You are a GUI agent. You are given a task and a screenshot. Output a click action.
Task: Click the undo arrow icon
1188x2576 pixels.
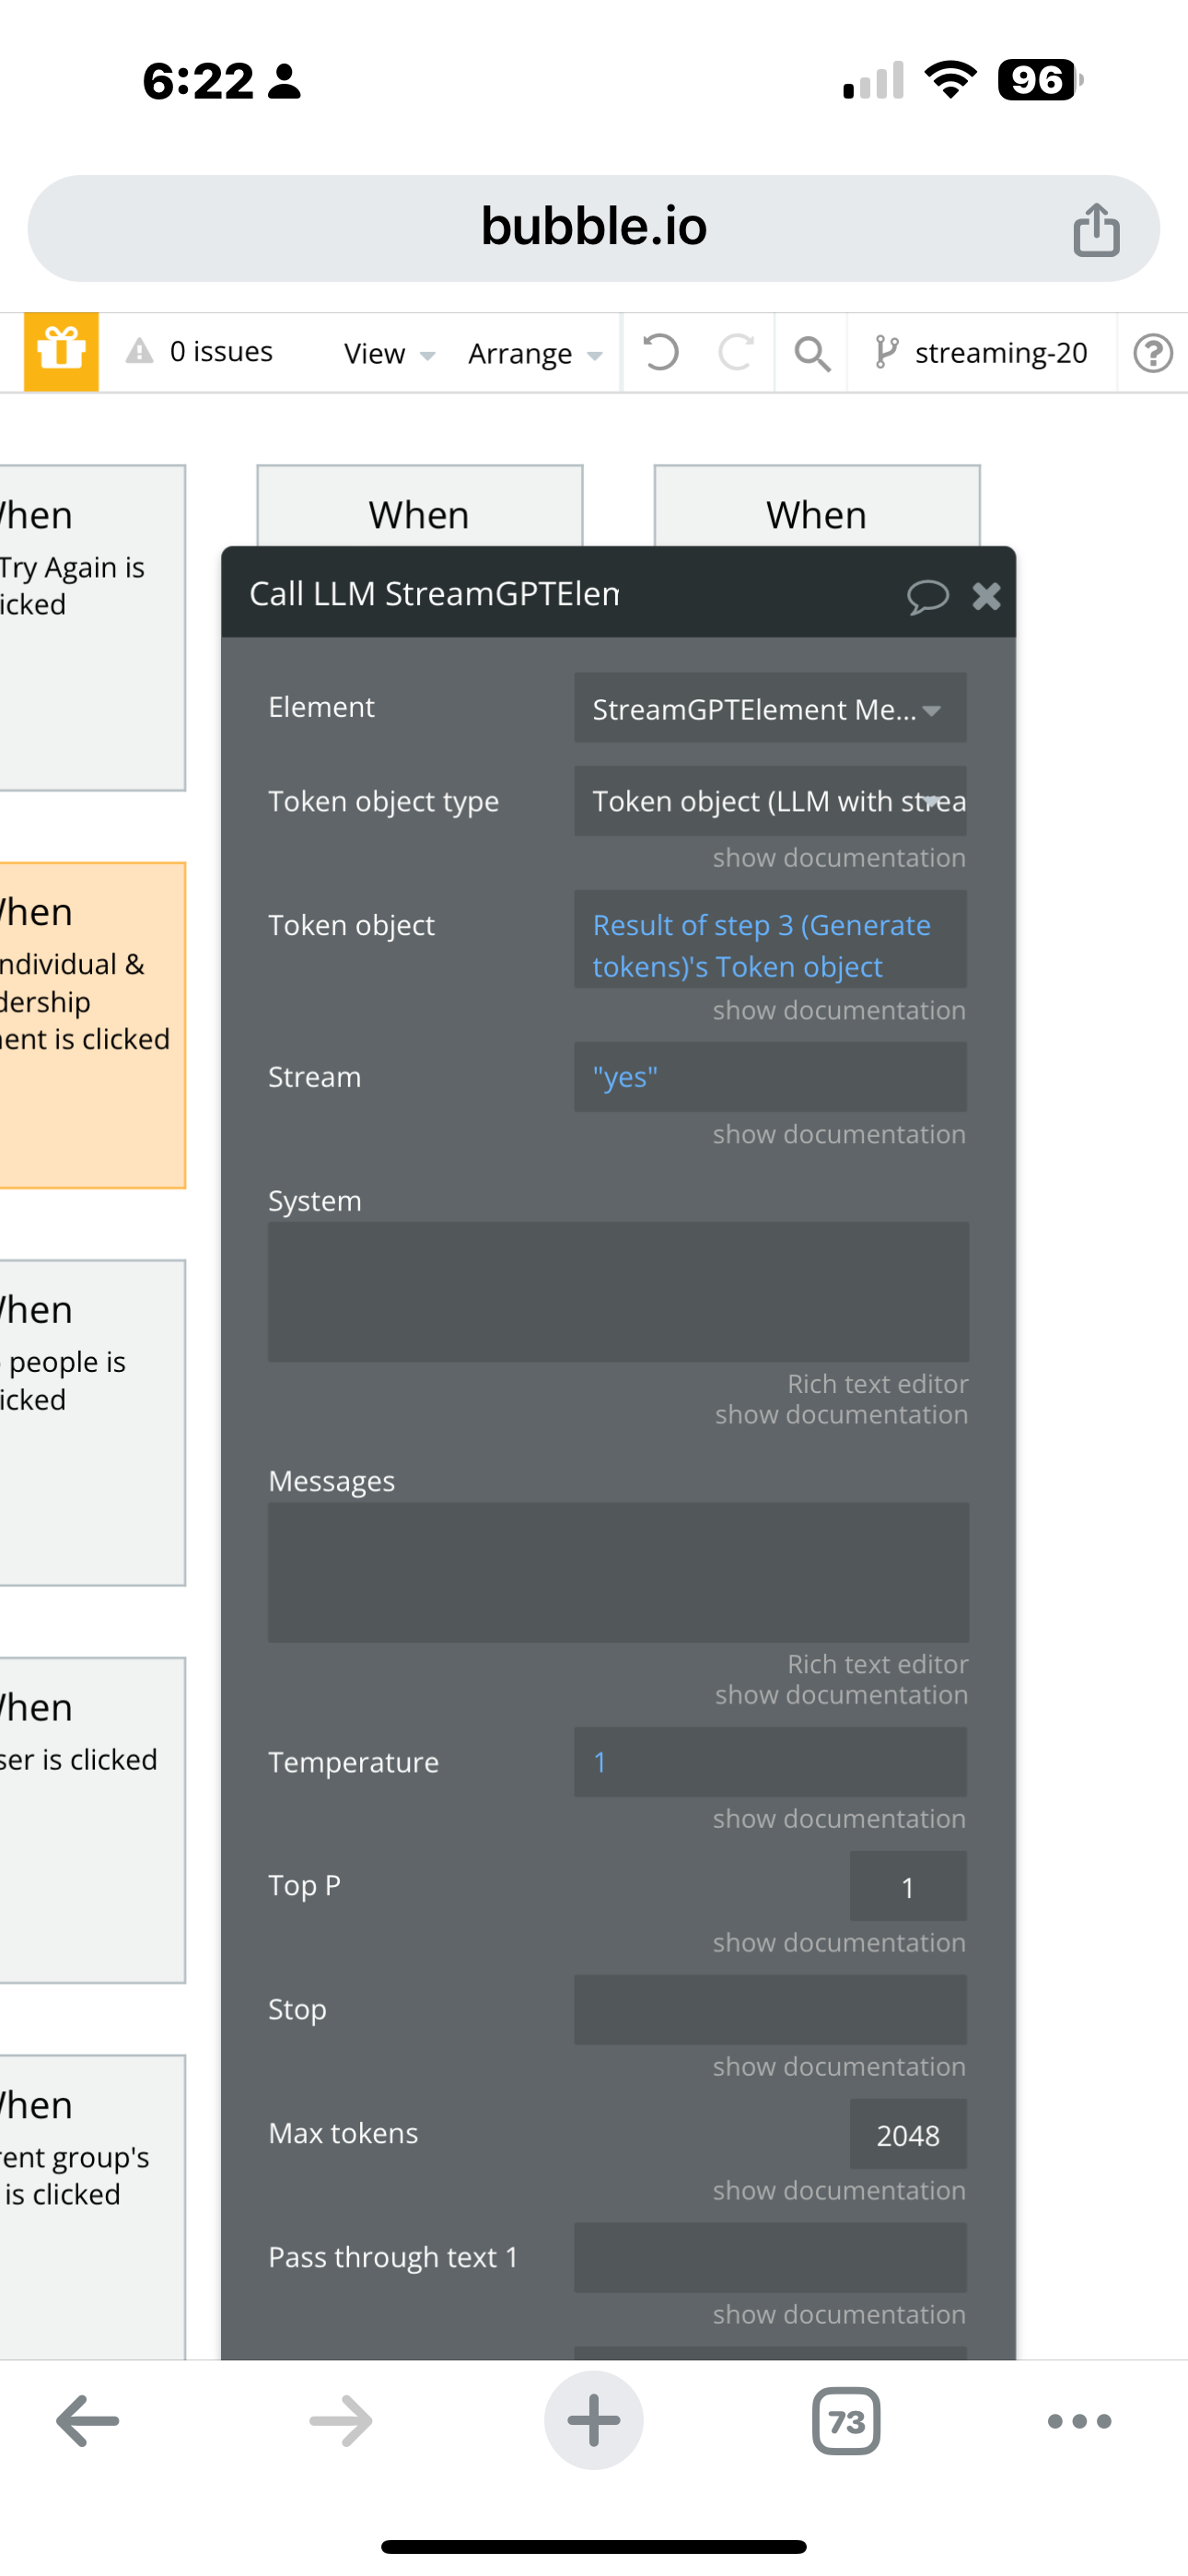pos(660,352)
